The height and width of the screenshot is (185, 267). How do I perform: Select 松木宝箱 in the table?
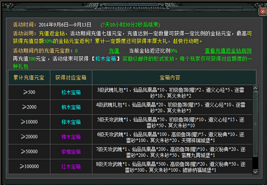tap(71, 92)
